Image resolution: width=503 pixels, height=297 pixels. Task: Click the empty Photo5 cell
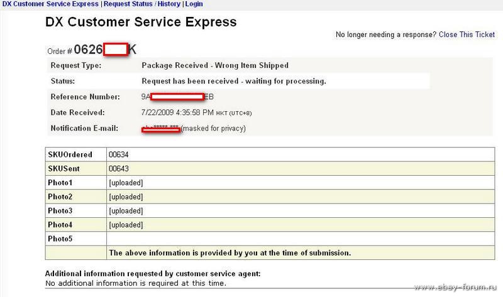tap(301, 239)
